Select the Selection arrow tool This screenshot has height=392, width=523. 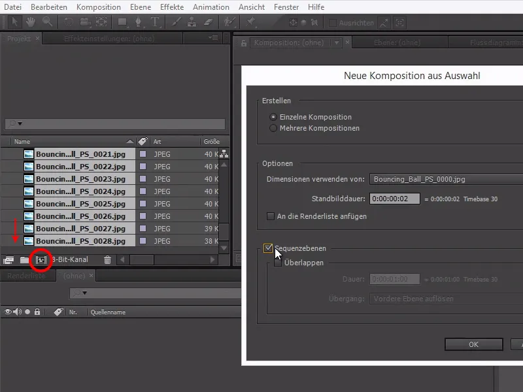[x=14, y=22]
